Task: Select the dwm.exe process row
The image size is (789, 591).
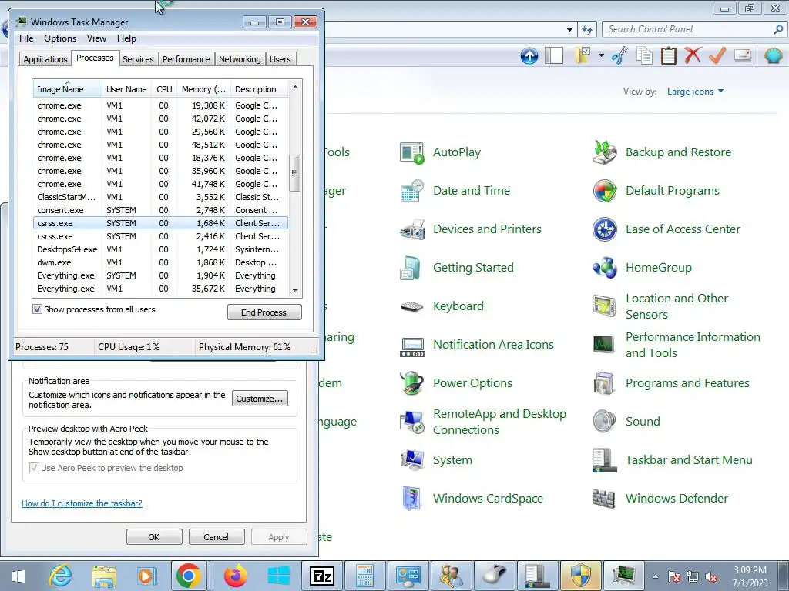Action: 160,262
